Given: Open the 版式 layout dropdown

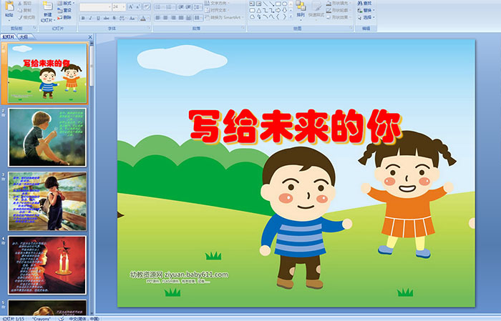Looking at the screenshot, I should [x=66, y=3].
